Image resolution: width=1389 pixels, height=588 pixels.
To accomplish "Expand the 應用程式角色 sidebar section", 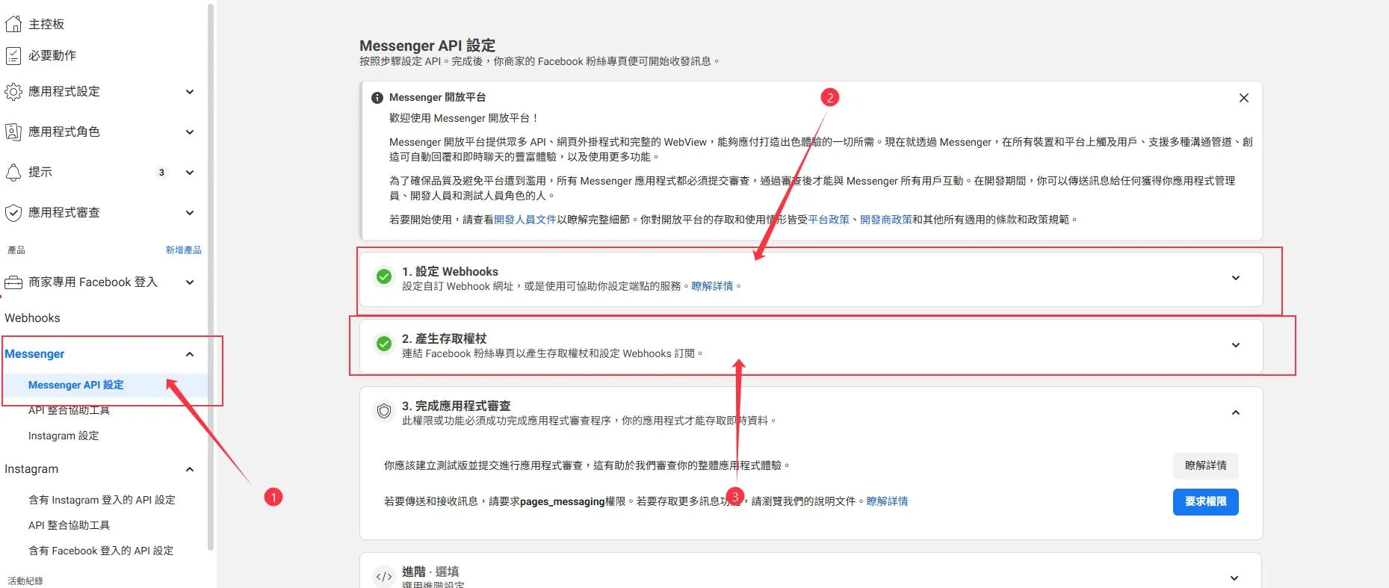I will coord(190,132).
